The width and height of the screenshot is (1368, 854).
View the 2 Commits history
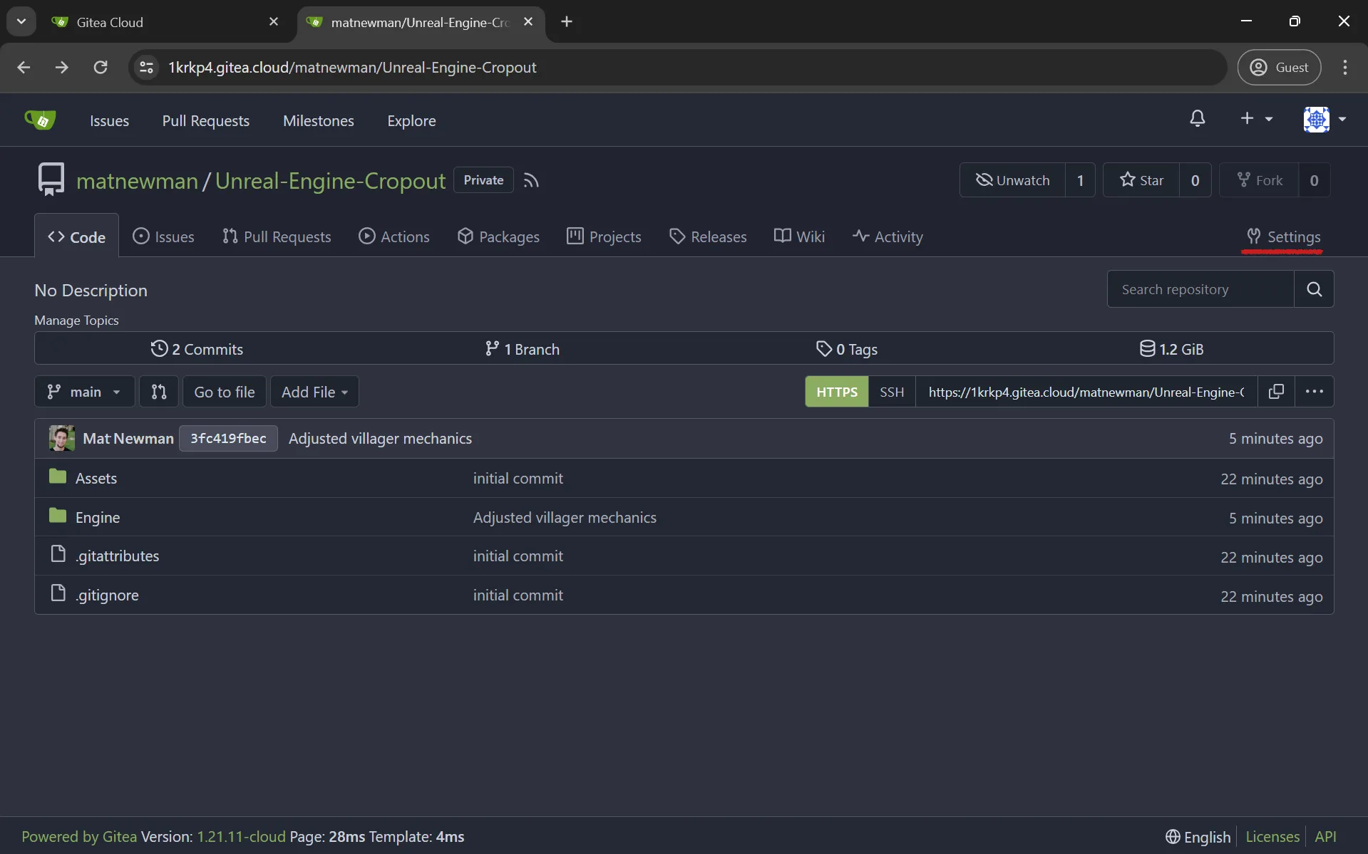click(x=197, y=349)
